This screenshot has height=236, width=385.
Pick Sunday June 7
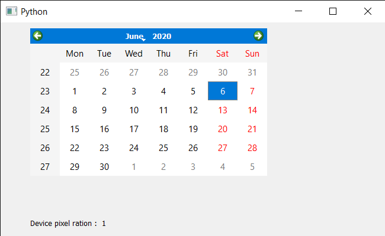coord(252,91)
